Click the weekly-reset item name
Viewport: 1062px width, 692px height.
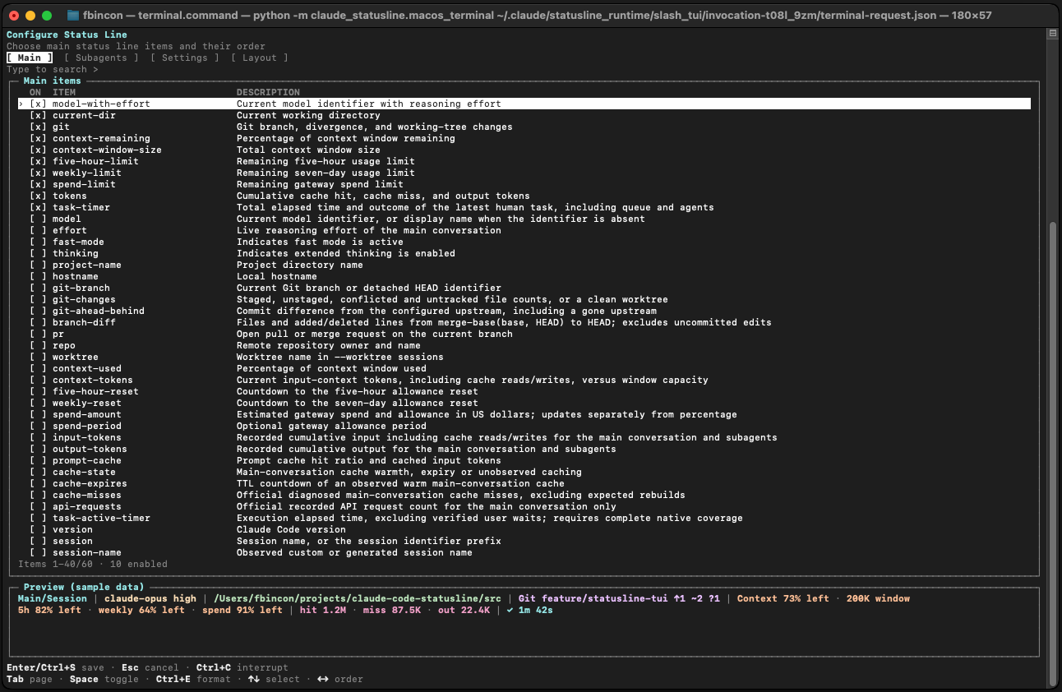pos(87,404)
